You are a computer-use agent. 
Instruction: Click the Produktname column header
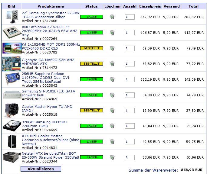pos(51,6)
